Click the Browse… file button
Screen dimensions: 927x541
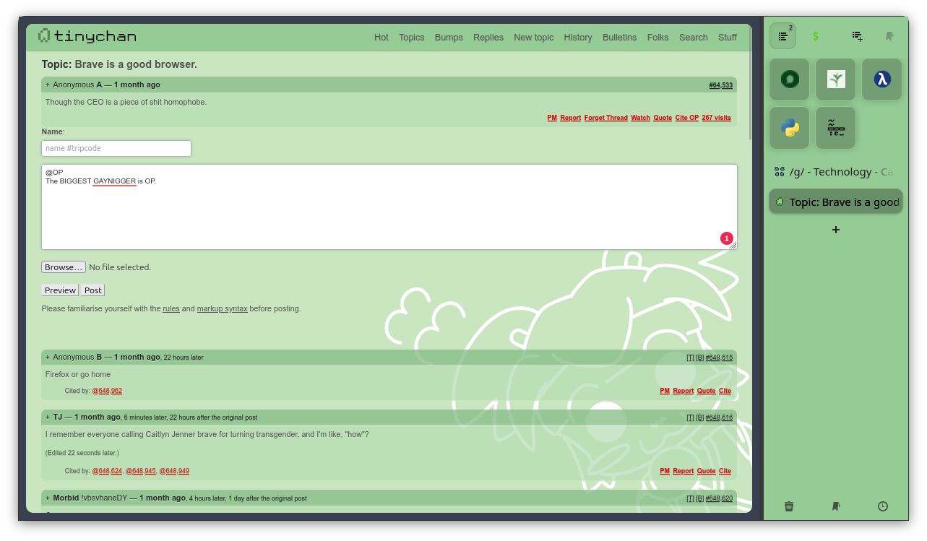click(x=64, y=267)
